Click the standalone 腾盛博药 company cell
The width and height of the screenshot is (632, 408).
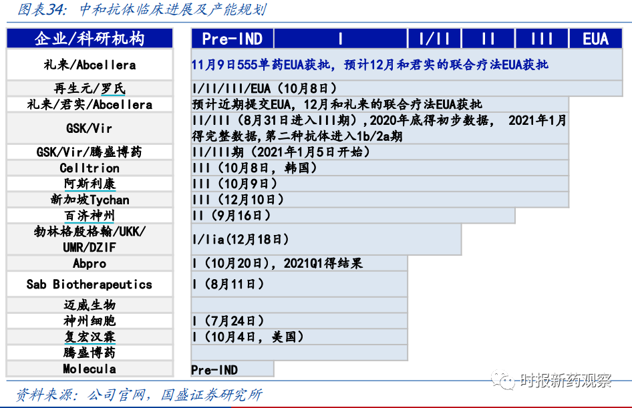[x=90, y=353]
